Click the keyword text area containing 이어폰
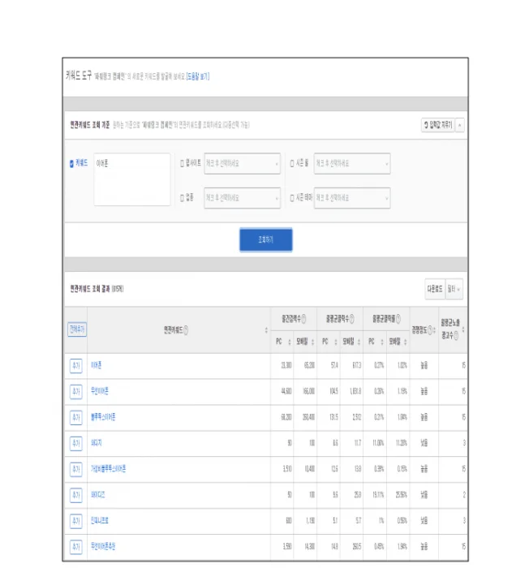 (132, 179)
